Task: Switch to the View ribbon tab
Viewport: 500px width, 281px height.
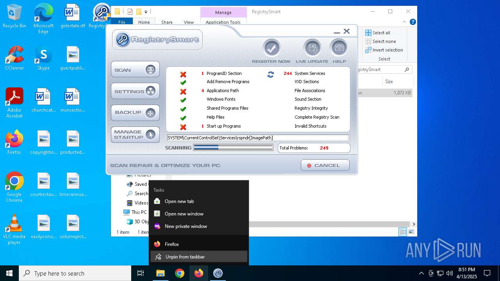Action: coord(189,22)
